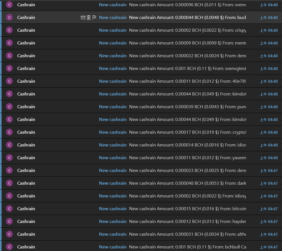Image resolution: width=282 pixels, height=251 pixels.
Task: Select avatar of the 0.000014 BCH email
Action: 9,145
